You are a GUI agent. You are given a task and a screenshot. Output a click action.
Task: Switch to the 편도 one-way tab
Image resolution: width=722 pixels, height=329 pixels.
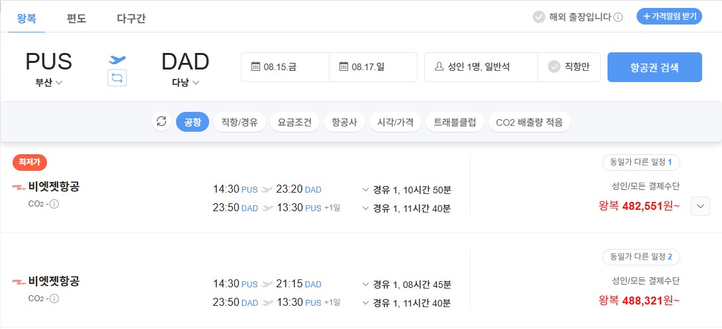click(77, 19)
